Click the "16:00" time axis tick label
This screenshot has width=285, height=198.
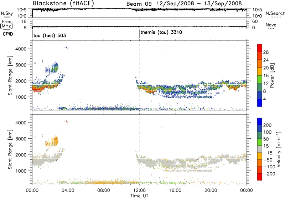tap(175, 190)
